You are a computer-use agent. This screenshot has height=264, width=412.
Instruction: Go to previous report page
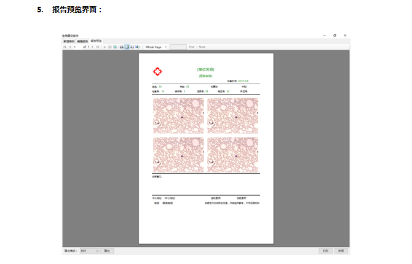pos(69,47)
